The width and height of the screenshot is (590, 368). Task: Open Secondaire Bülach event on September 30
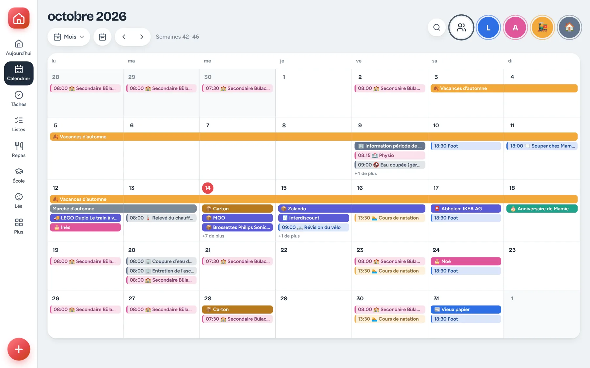(x=238, y=88)
